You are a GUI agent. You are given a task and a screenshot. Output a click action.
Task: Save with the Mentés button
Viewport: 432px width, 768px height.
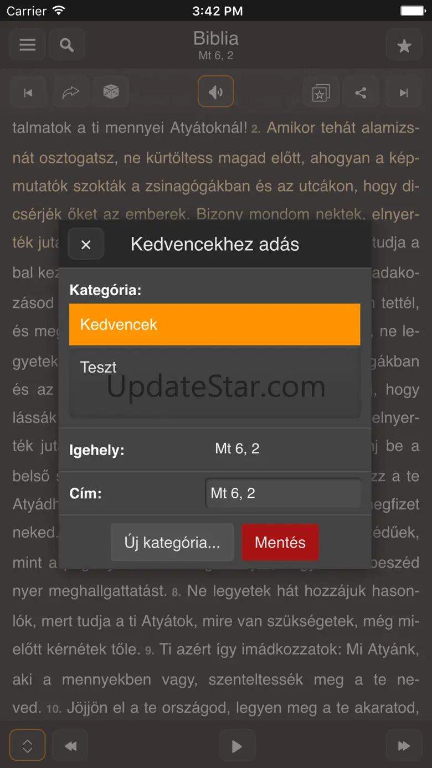click(280, 543)
